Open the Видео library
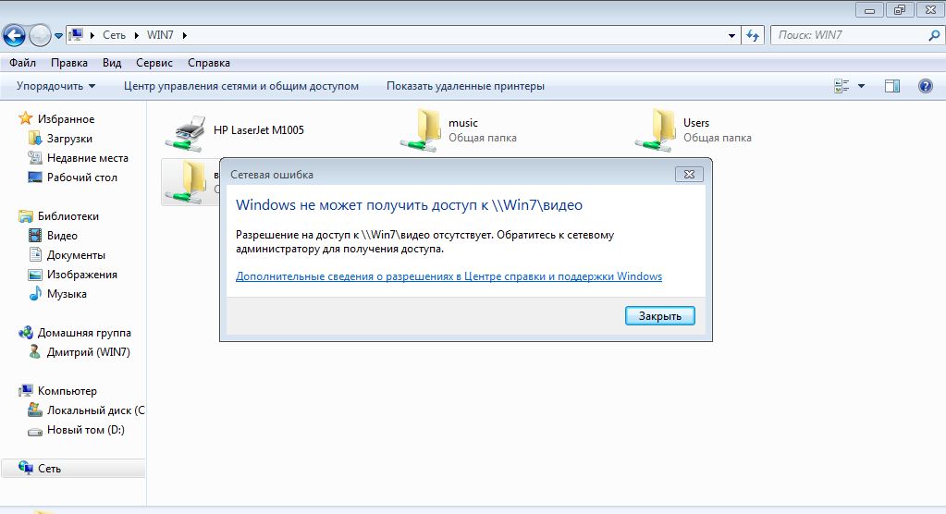 click(x=62, y=236)
